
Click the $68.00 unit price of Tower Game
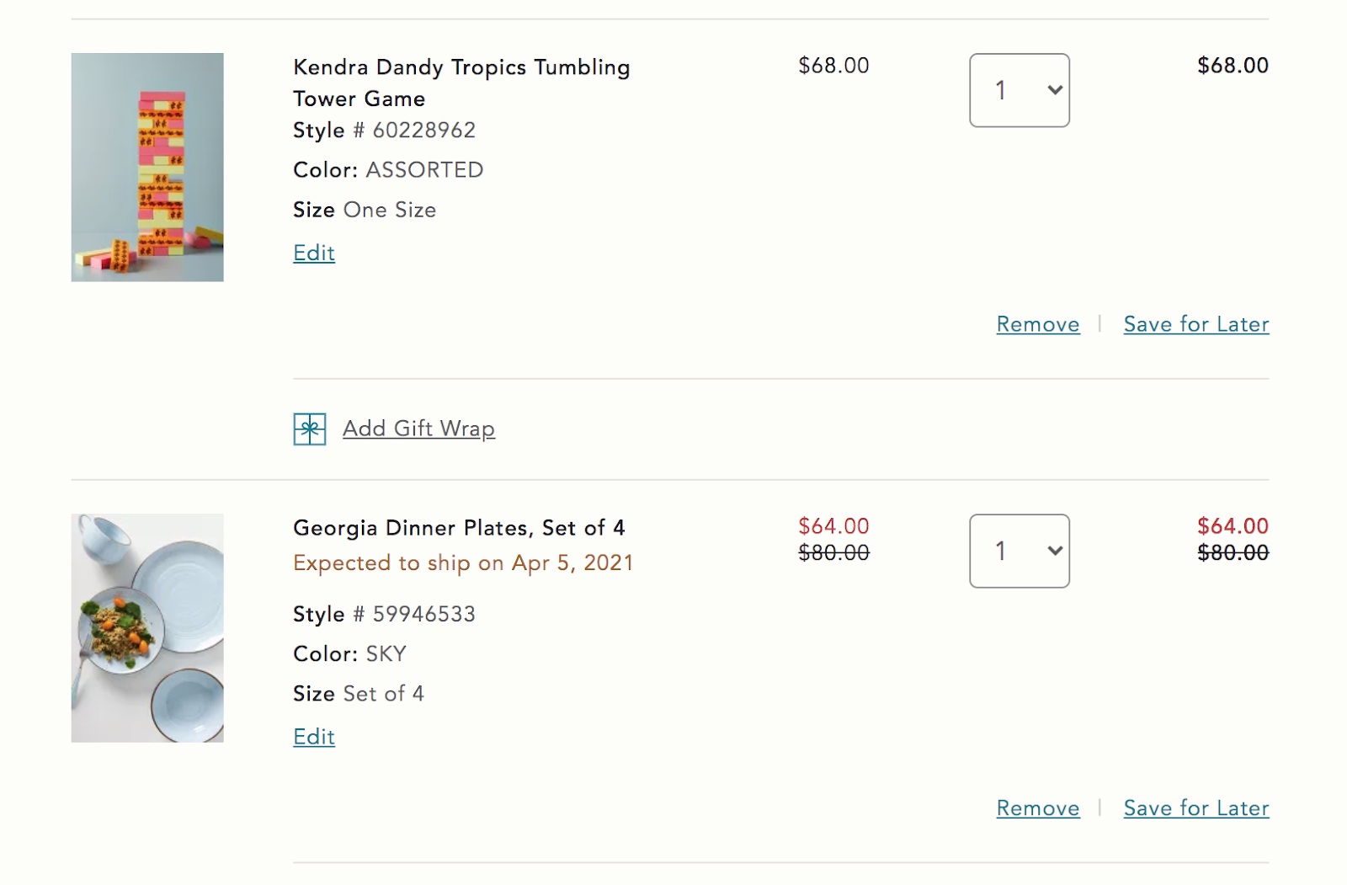(x=833, y=66)
